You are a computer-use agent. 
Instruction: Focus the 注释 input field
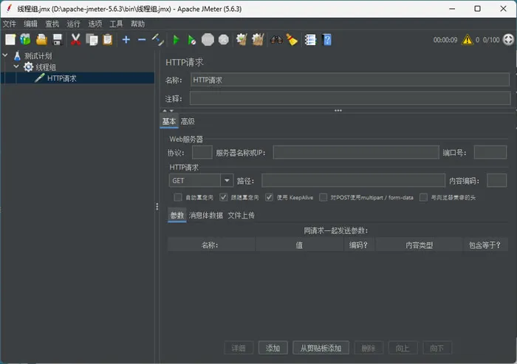[350, 98]
